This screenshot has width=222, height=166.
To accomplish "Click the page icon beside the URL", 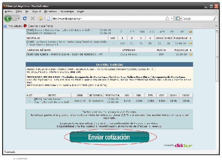I will coord(49,18).
